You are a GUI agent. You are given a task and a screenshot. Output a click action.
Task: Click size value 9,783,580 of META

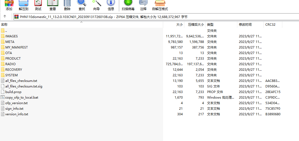pyautogui.click(x=175, y=42)
